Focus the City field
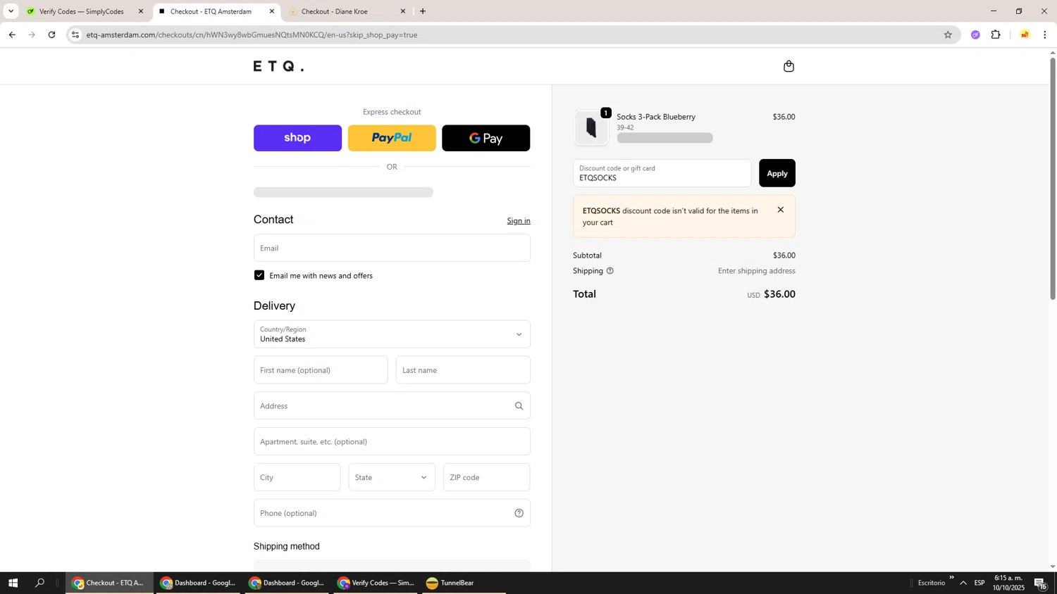The height and width of the screenshot is (594, 1057). (297, 477)
